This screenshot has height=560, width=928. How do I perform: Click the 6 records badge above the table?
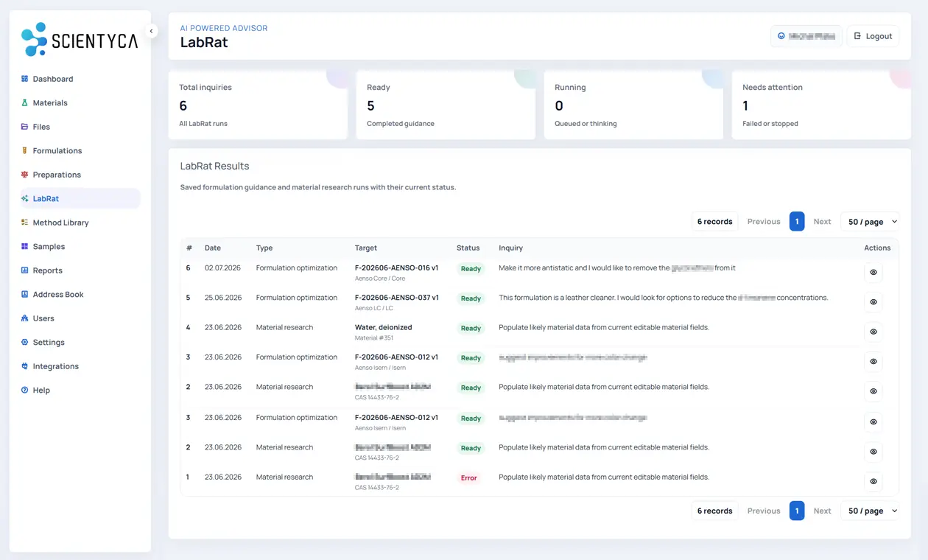click(714, 222)
